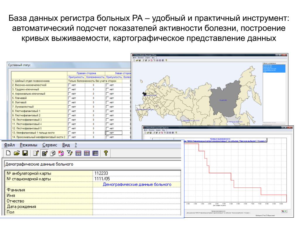Tick left-side swelling checkbox for Межфаланговый 1 пальца кисти
300x225 pixels.
[107, 133]
